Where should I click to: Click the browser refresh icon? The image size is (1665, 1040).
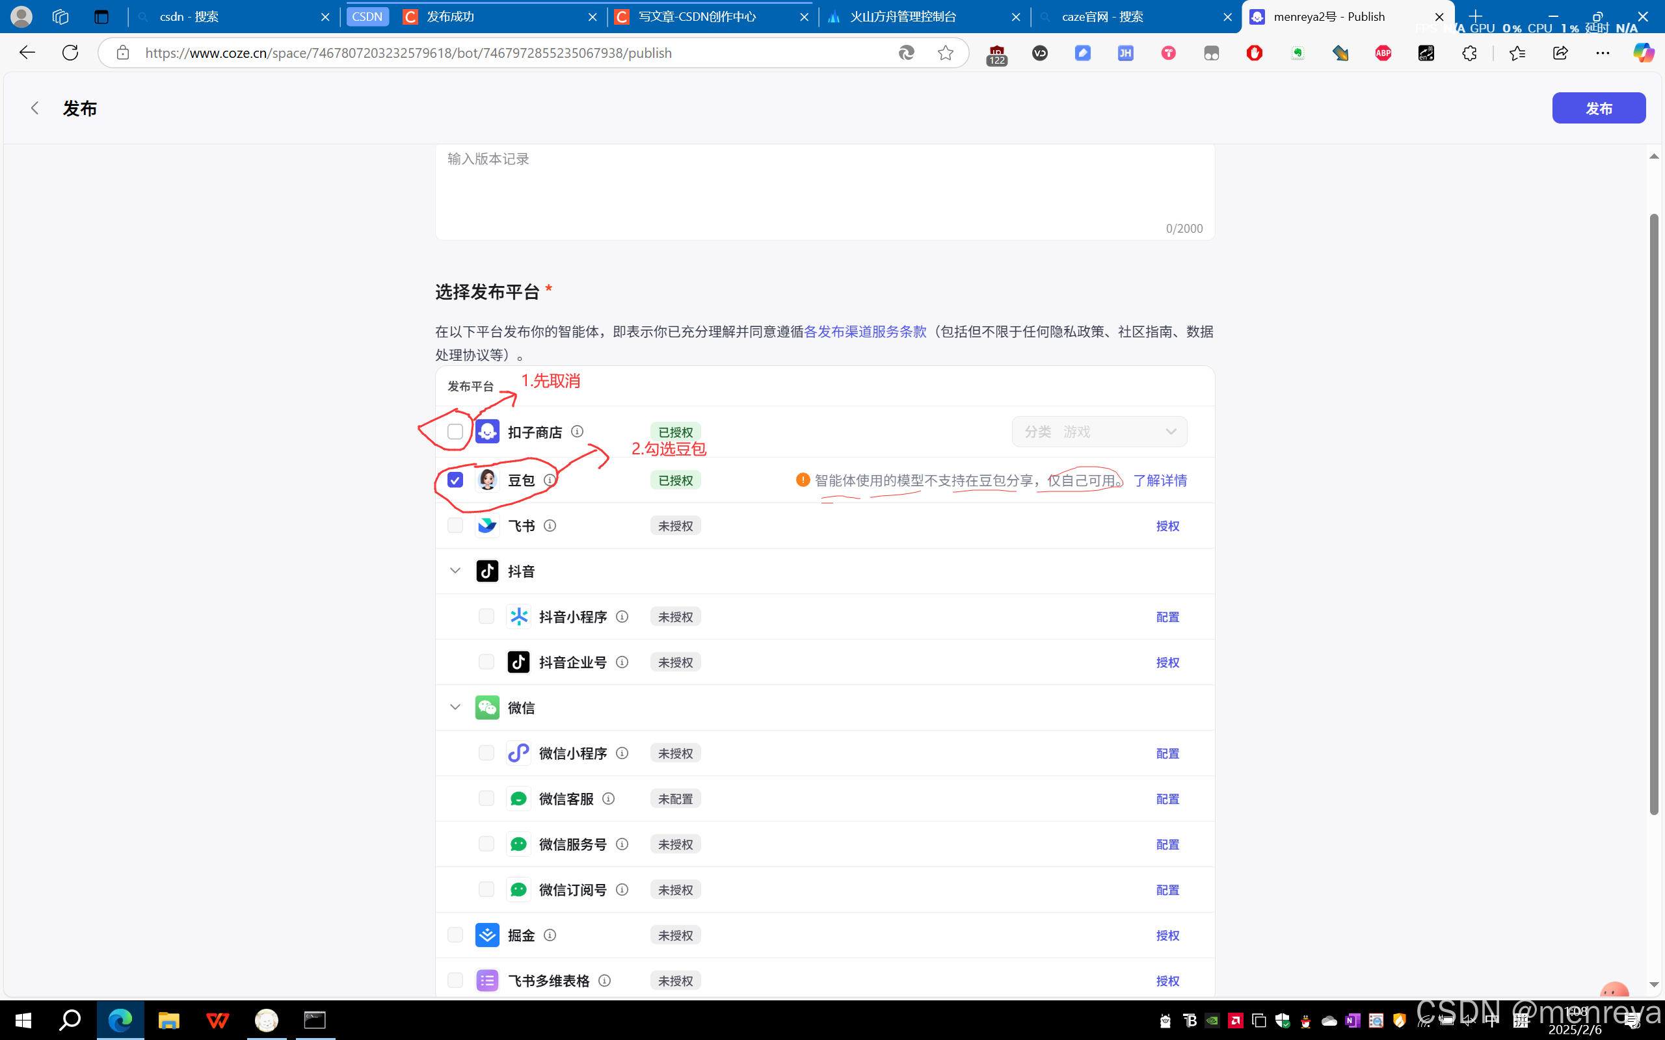(x=70, y=53)
